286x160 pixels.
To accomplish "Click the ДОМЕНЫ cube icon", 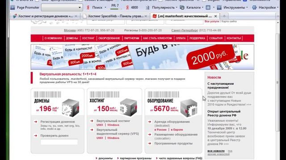I will 71,108.
